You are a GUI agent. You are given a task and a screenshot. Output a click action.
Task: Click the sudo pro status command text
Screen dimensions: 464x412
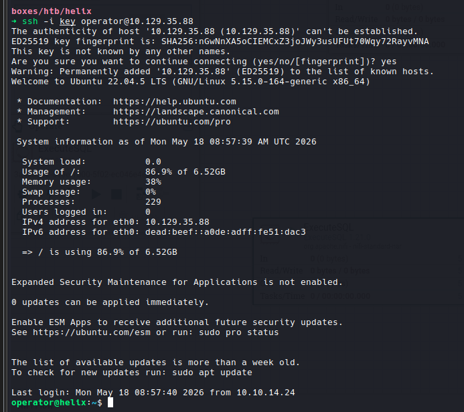(x=239, y=332)
